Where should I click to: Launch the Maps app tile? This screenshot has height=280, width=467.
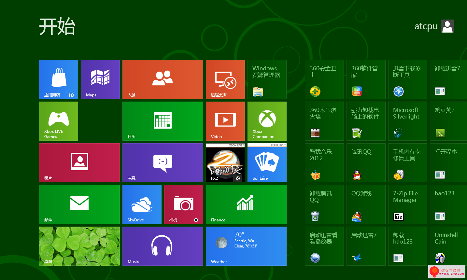pos(100,79)
